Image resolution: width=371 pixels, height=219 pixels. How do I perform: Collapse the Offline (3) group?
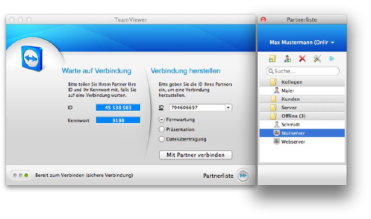coord(302,116)
